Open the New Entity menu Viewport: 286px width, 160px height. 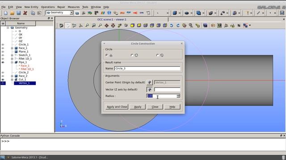tap(31, 7)
